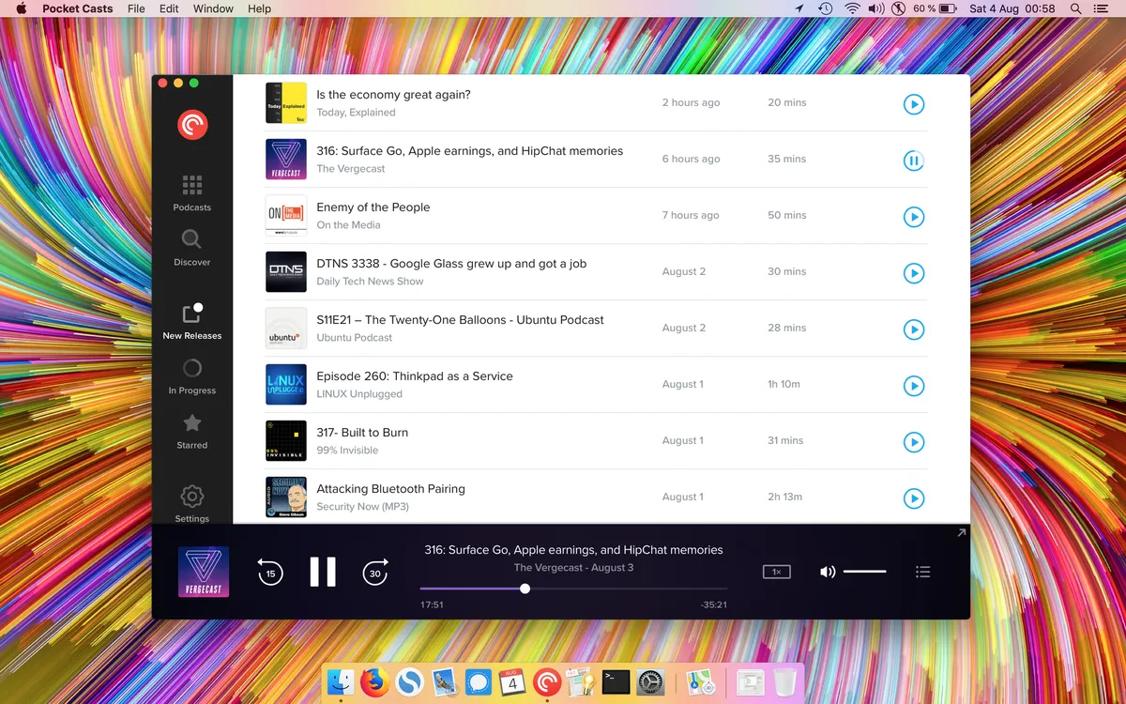Play the Enemy of the People episode

[913, 217]
